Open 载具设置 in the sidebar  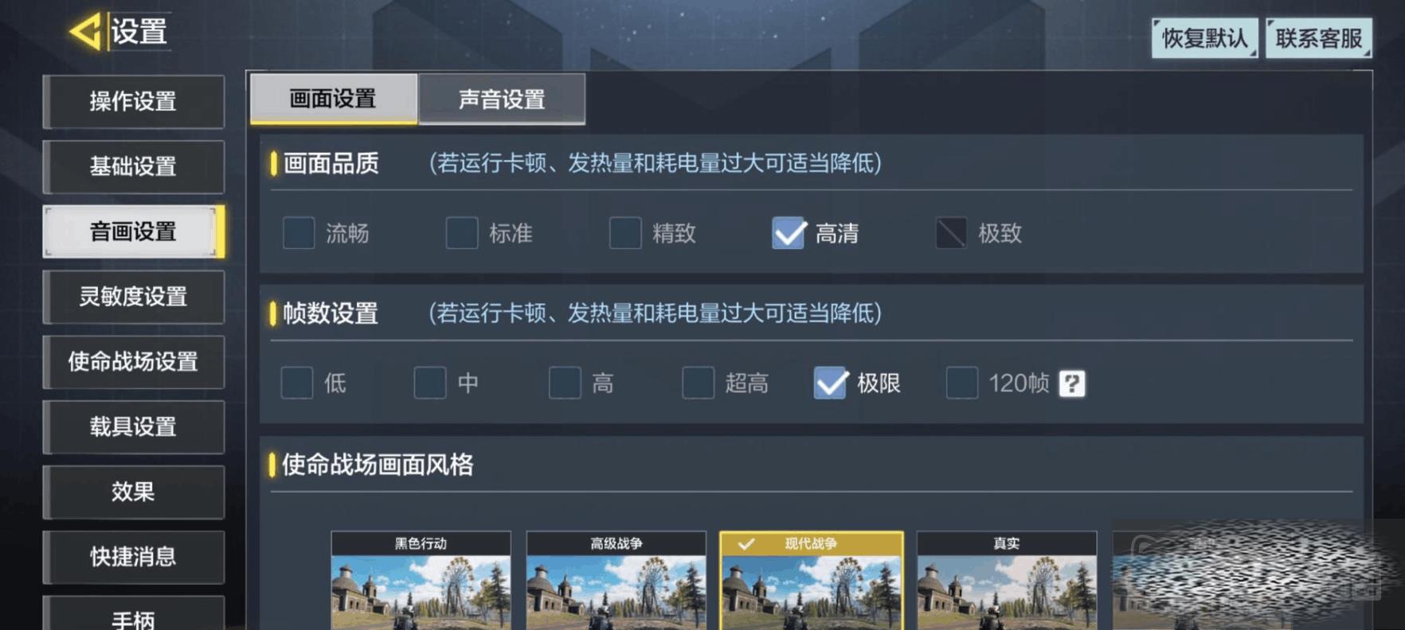pos(133,427)
